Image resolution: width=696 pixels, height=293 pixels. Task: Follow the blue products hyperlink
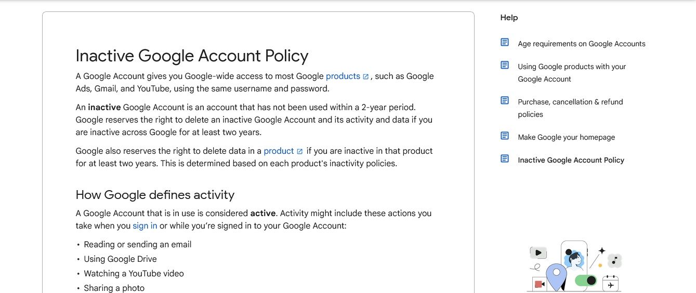pos(343,76)
